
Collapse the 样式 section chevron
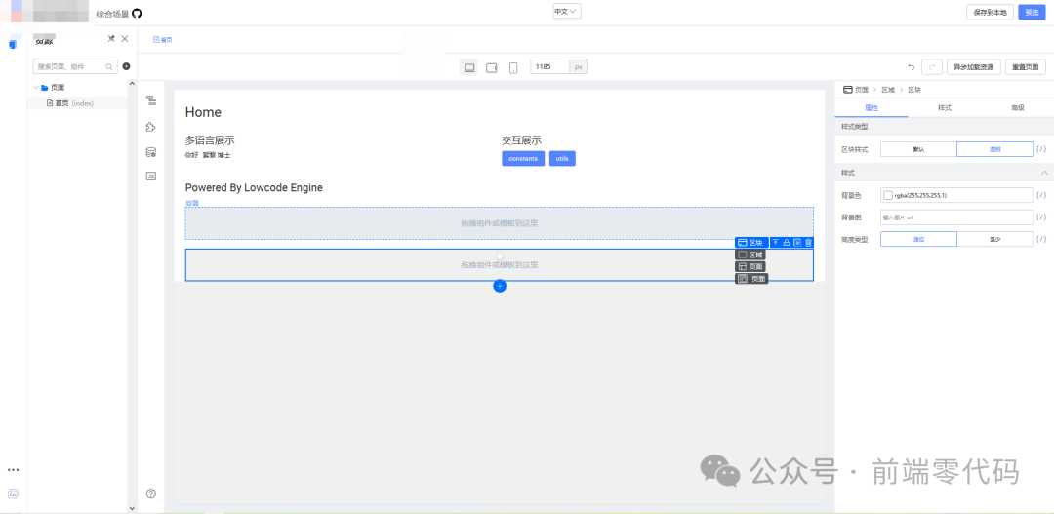point(1044,173)
